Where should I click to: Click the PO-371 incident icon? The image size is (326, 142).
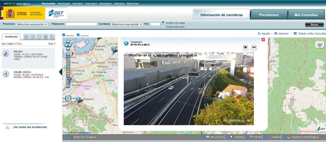point(6,53)
